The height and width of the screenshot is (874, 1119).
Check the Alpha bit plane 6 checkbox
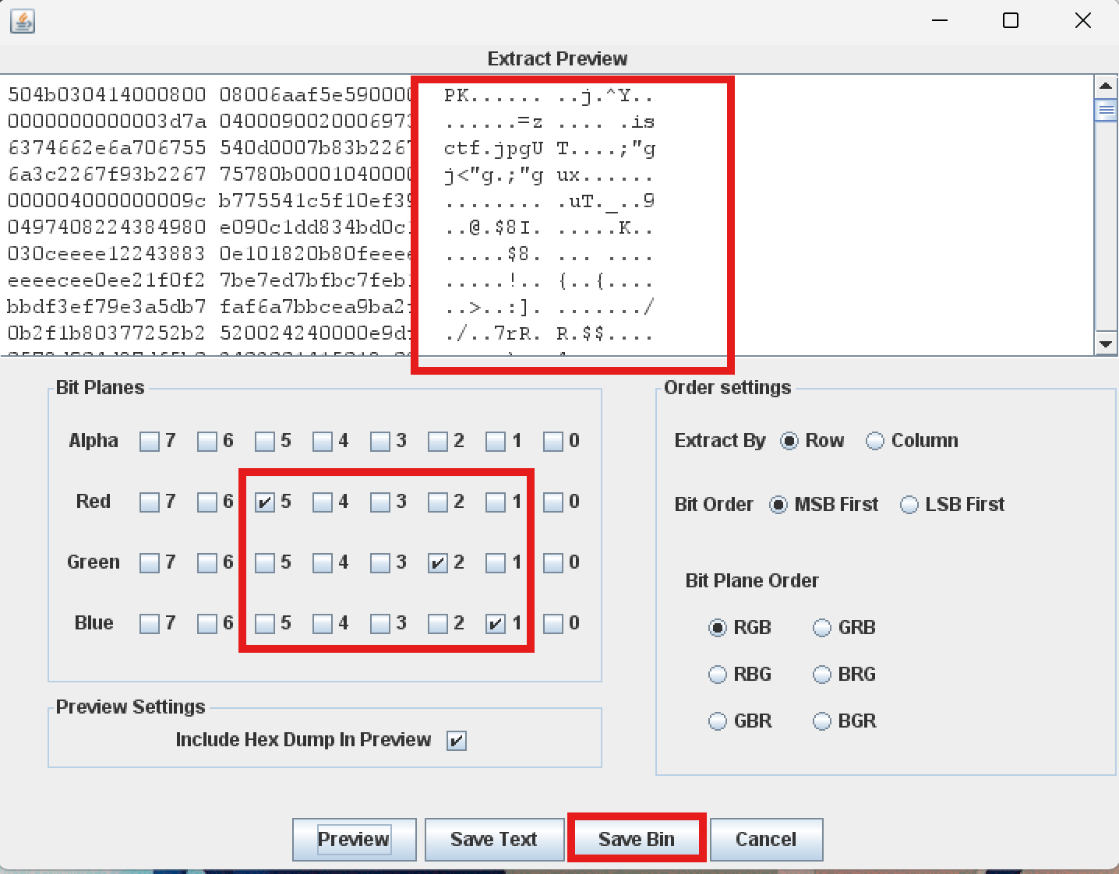pyautogui.click(x=207, y=442)
